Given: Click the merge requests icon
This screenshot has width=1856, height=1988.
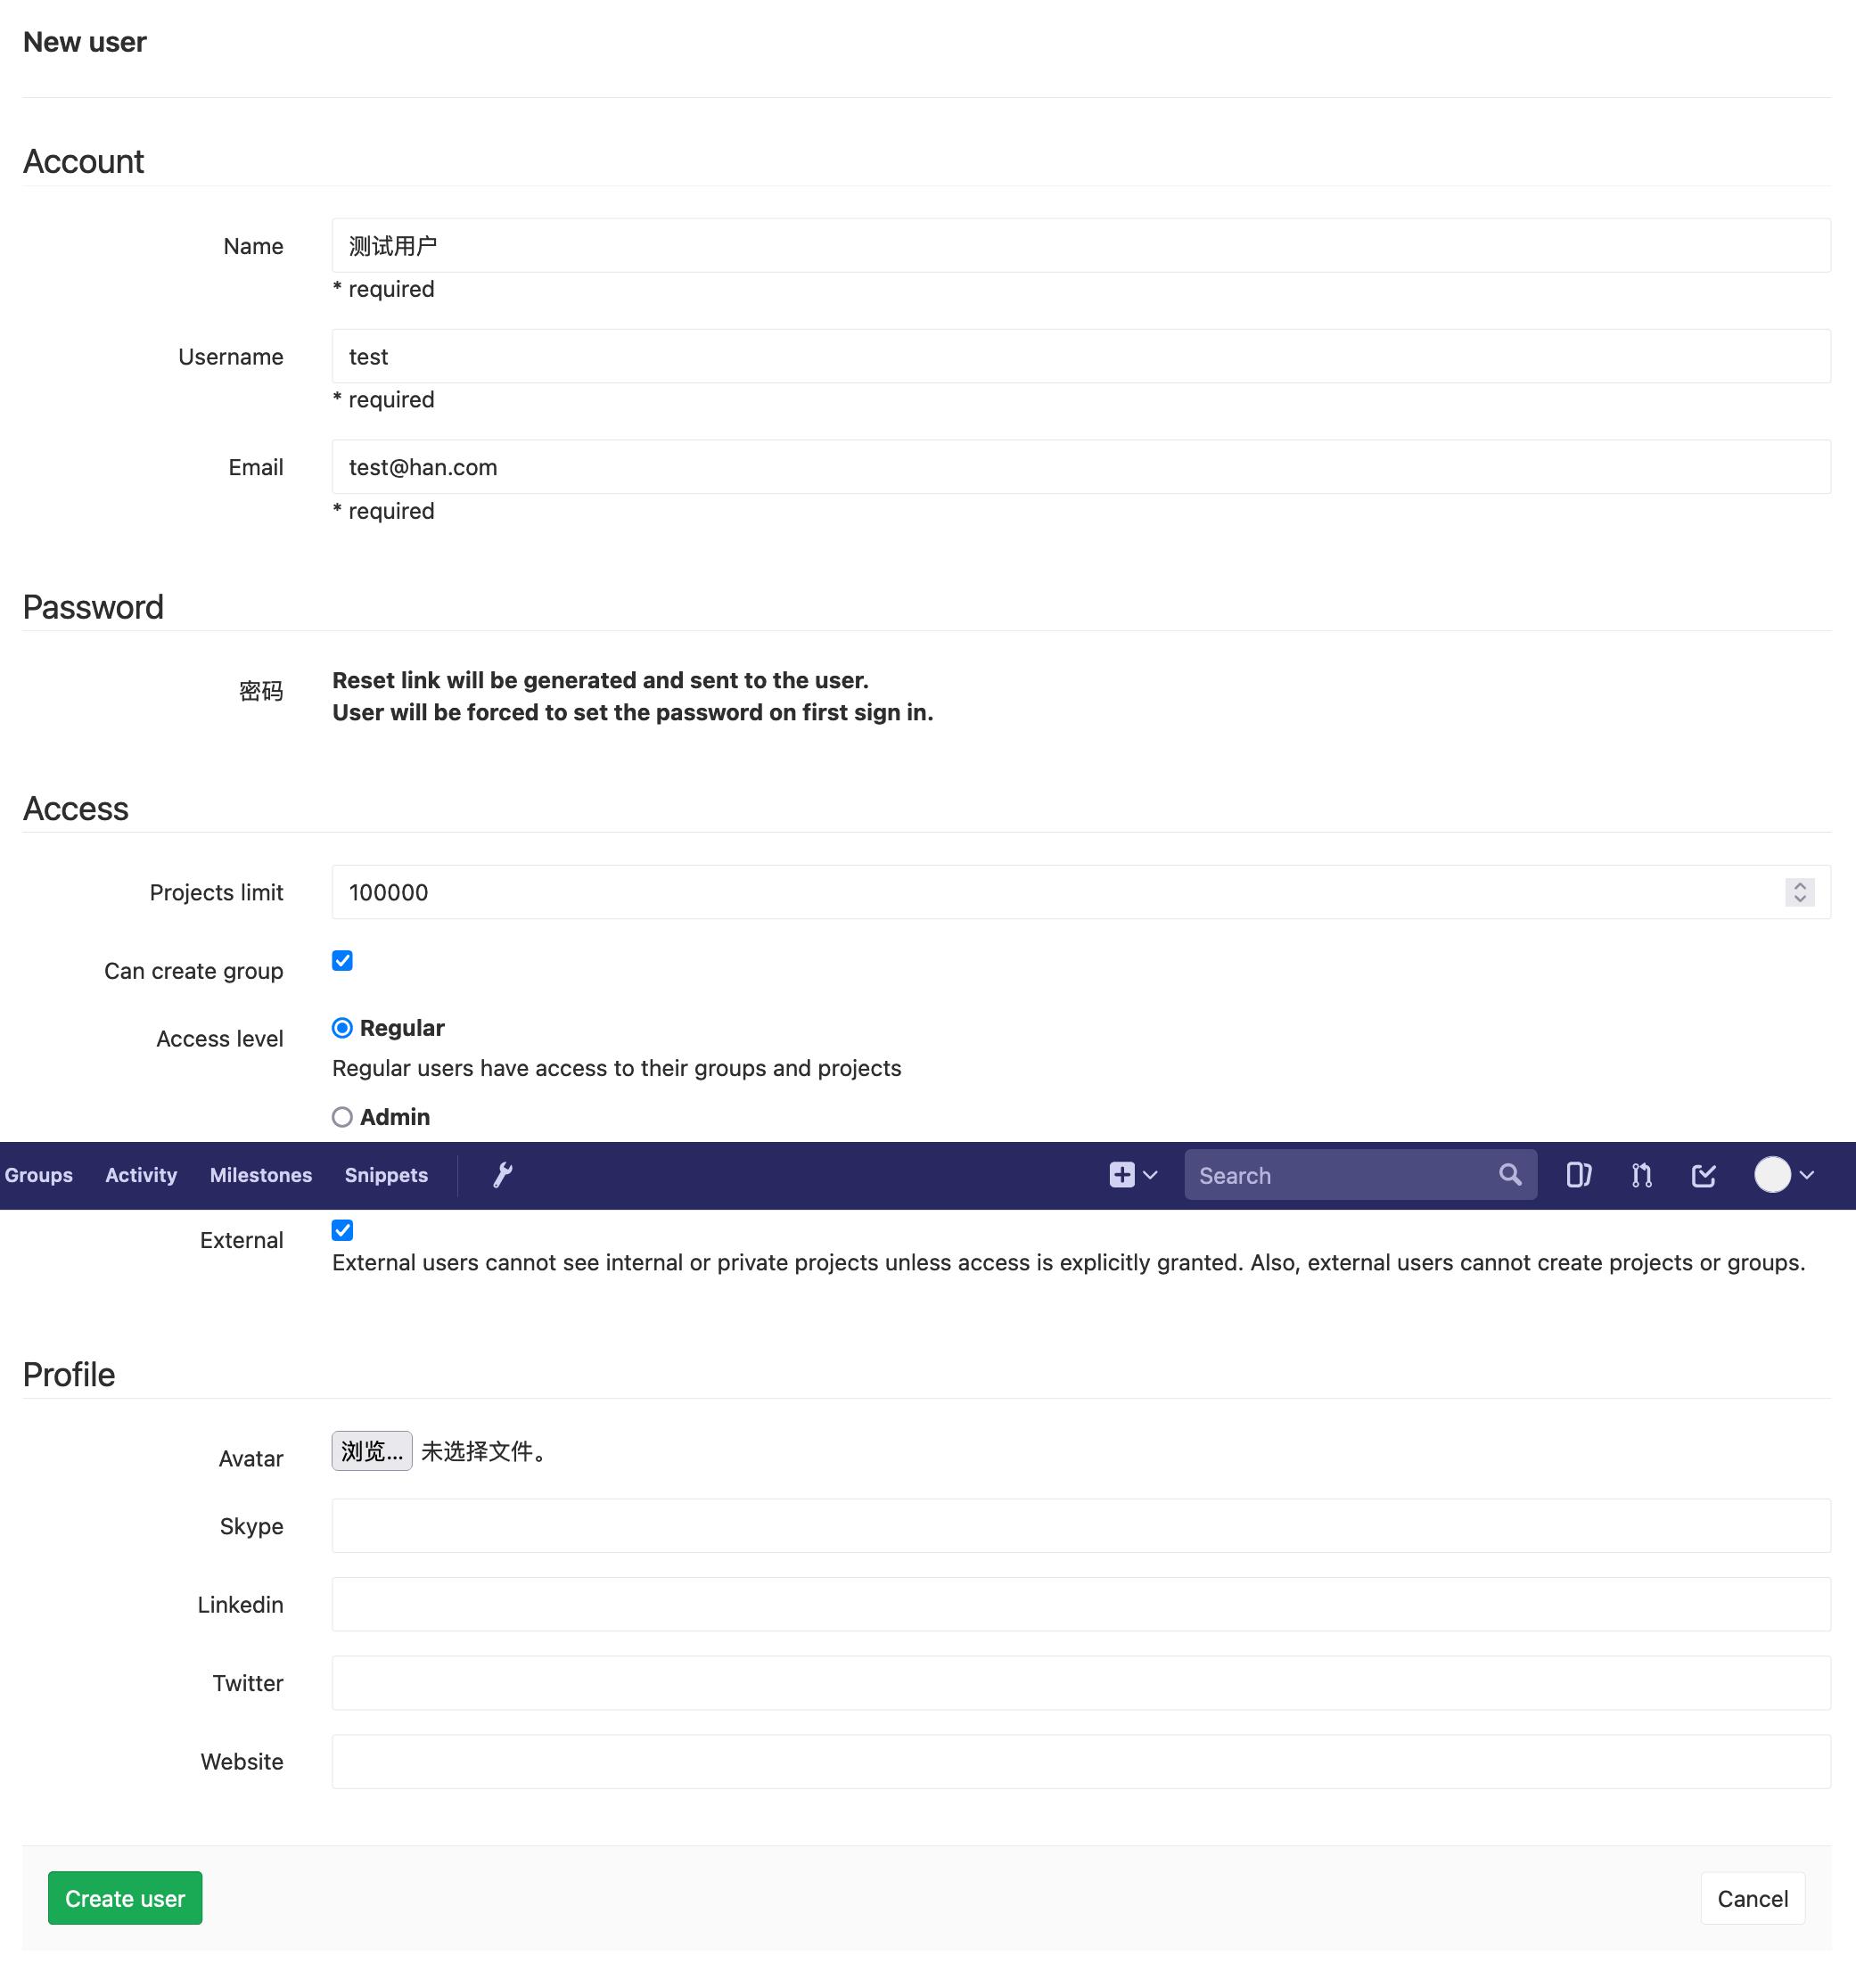Looking at the screenshot, I should (1639, 1173).
